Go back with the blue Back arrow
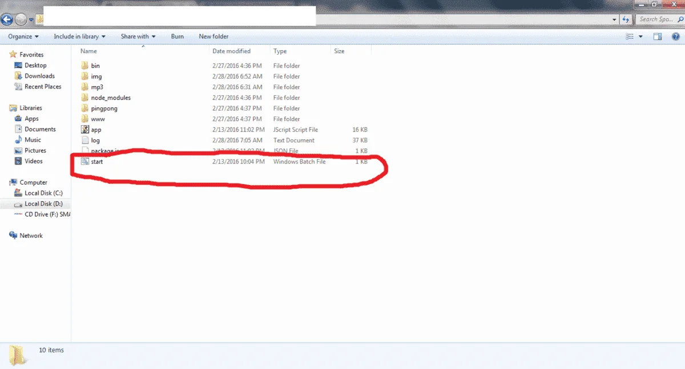This screenshot has height=369, width=685. click(6, 19)
